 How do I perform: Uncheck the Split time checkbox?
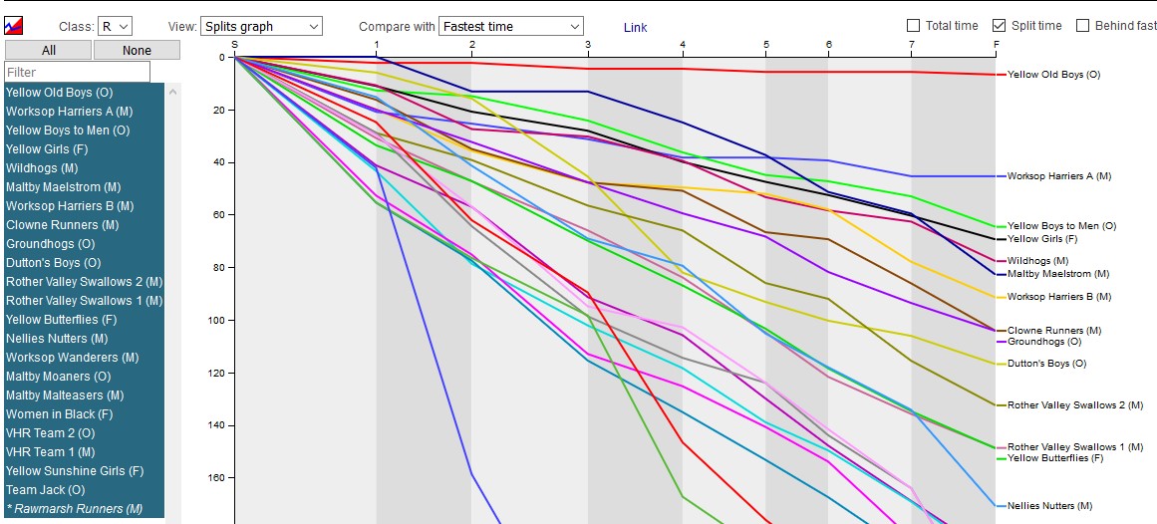coord(1000,26)
